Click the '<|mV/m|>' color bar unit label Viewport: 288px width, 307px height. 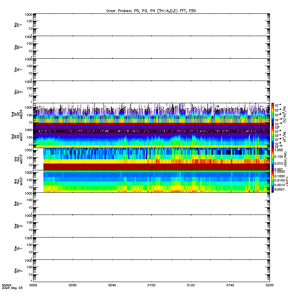(285, 159)
